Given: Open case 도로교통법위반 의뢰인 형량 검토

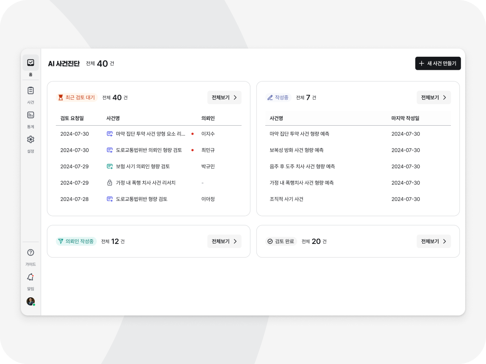Looking at the screenshot, I should coord(149,150).
